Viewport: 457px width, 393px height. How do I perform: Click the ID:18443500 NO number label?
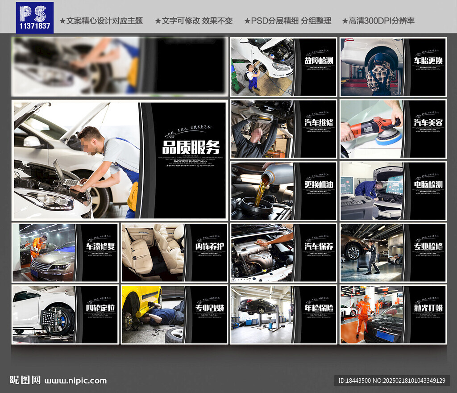pyautogui.click(x=392, y=380)
